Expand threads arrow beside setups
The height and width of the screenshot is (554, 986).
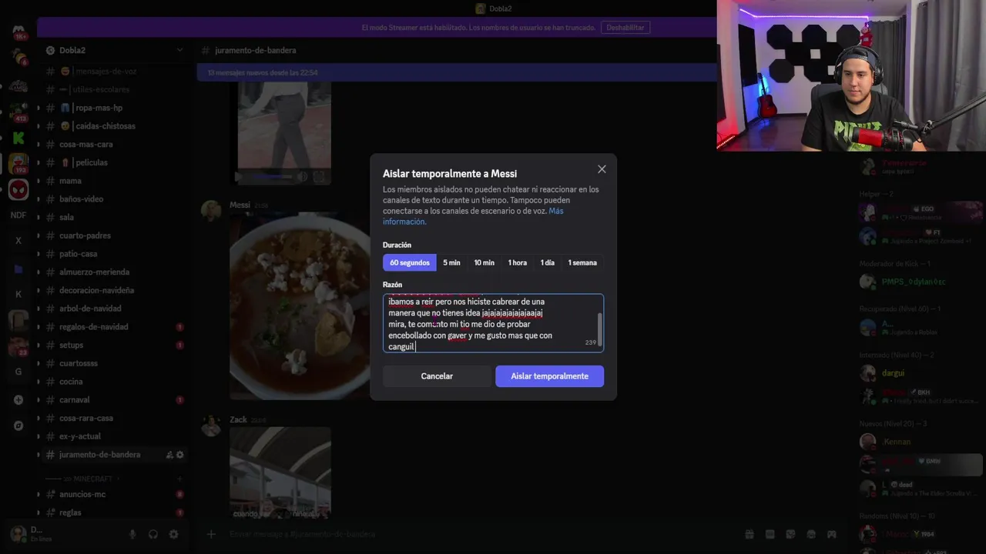39,345
